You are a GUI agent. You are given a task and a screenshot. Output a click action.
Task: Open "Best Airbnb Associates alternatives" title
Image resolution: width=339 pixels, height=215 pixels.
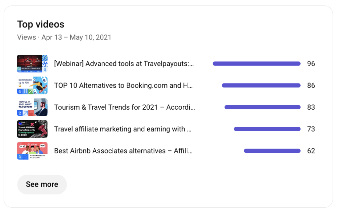click(x=123, y=151)
